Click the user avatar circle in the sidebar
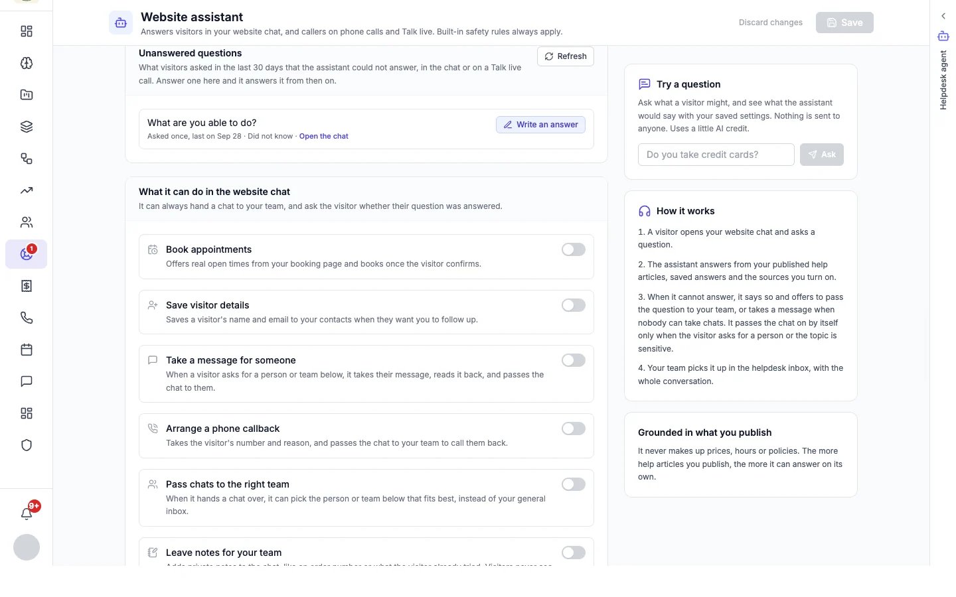956x597 pixels. (27, 547)
